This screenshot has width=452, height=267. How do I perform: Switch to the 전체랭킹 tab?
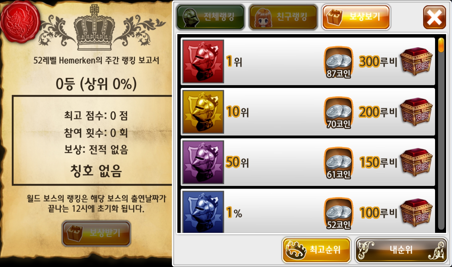click(x=210, y=17)
